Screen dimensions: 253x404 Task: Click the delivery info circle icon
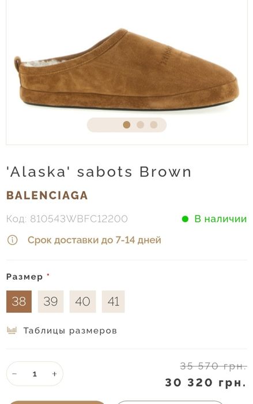click(12, 240)
